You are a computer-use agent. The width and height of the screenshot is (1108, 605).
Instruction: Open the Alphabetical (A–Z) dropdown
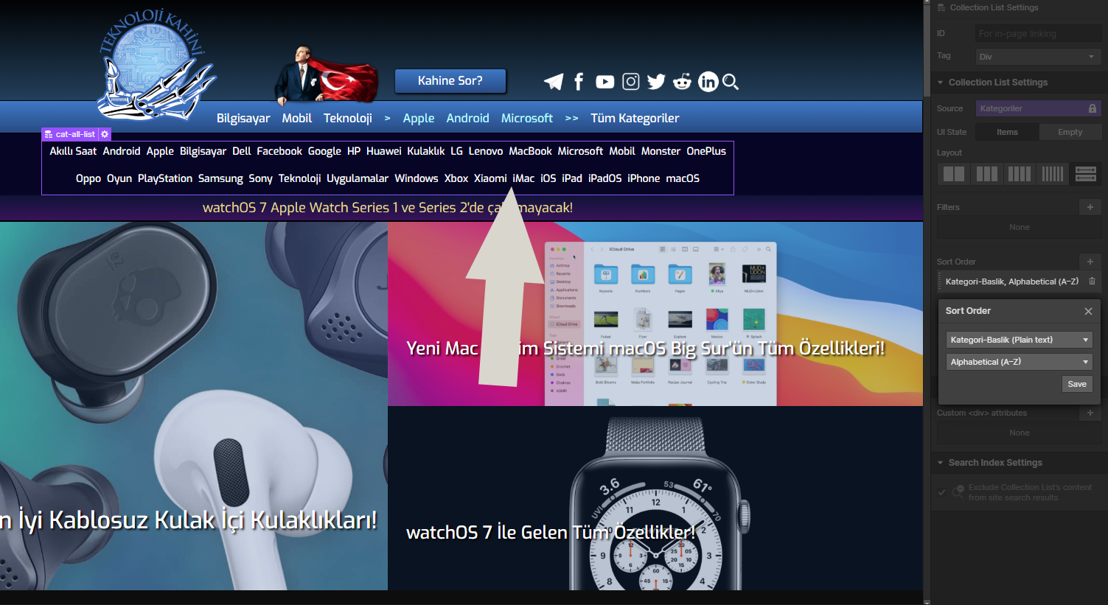pos(1019,362)
